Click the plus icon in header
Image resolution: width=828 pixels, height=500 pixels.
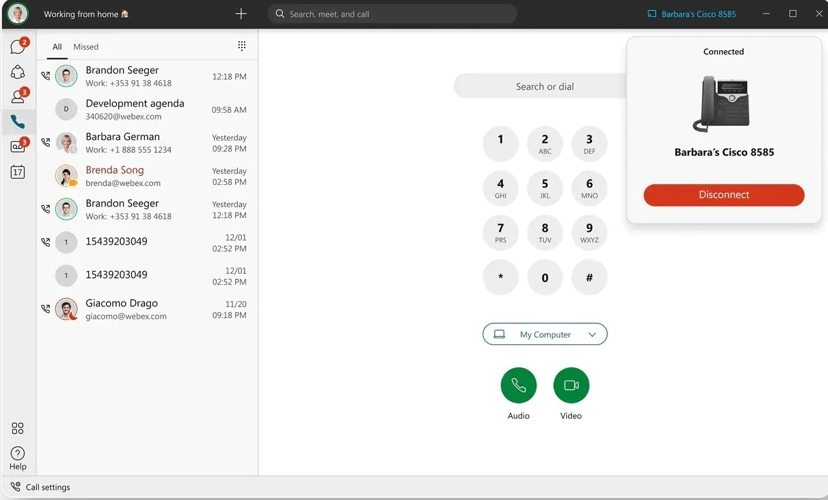pyautogui.click(x=241, y=14)
